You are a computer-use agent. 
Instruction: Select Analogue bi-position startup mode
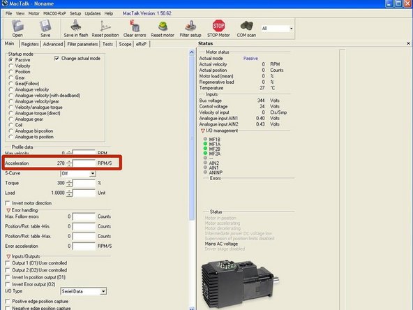click(x=10, y=131)
